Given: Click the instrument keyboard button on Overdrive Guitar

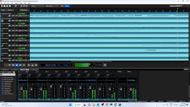Looking at the screenshot, I should 9,26.
